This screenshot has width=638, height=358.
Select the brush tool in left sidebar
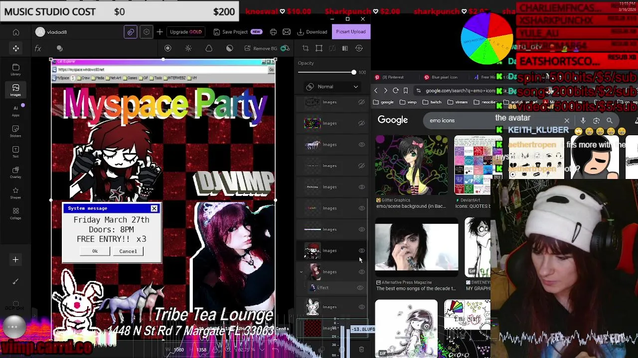coord(15,281)
